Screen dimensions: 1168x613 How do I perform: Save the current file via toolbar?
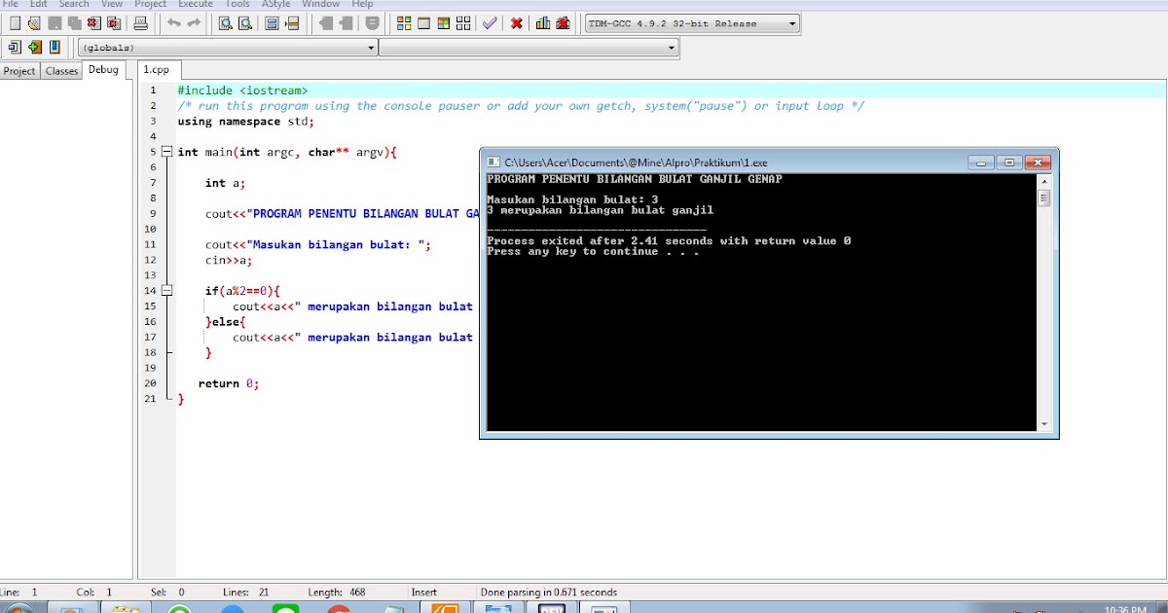tap(55, 23)
